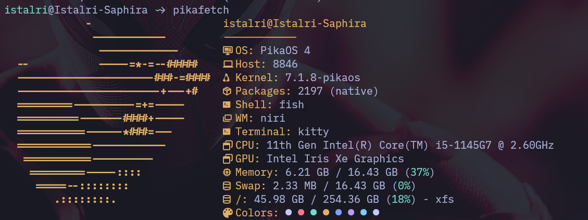Screen dimensions: 588x220
Task: Click the purple color dot
Action: tap(351, 213)
